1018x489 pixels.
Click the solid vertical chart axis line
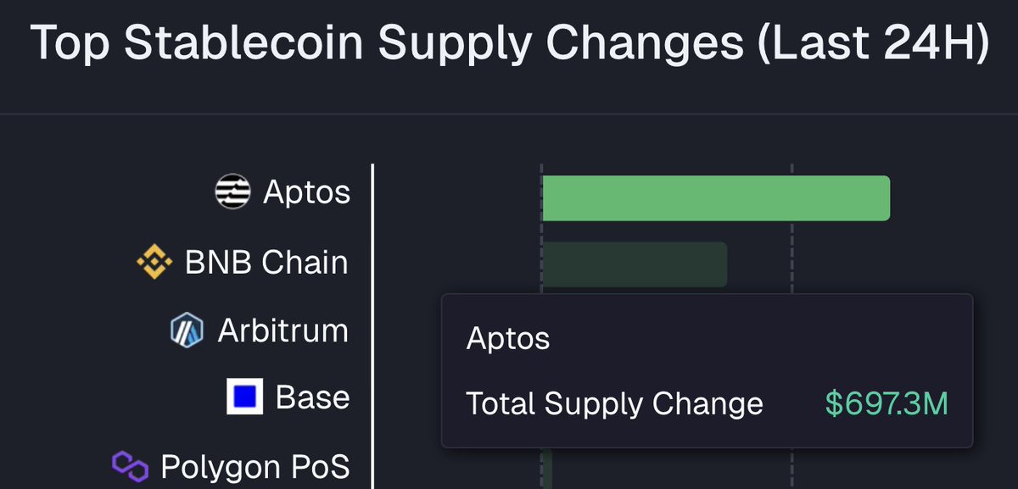(373, 254)
